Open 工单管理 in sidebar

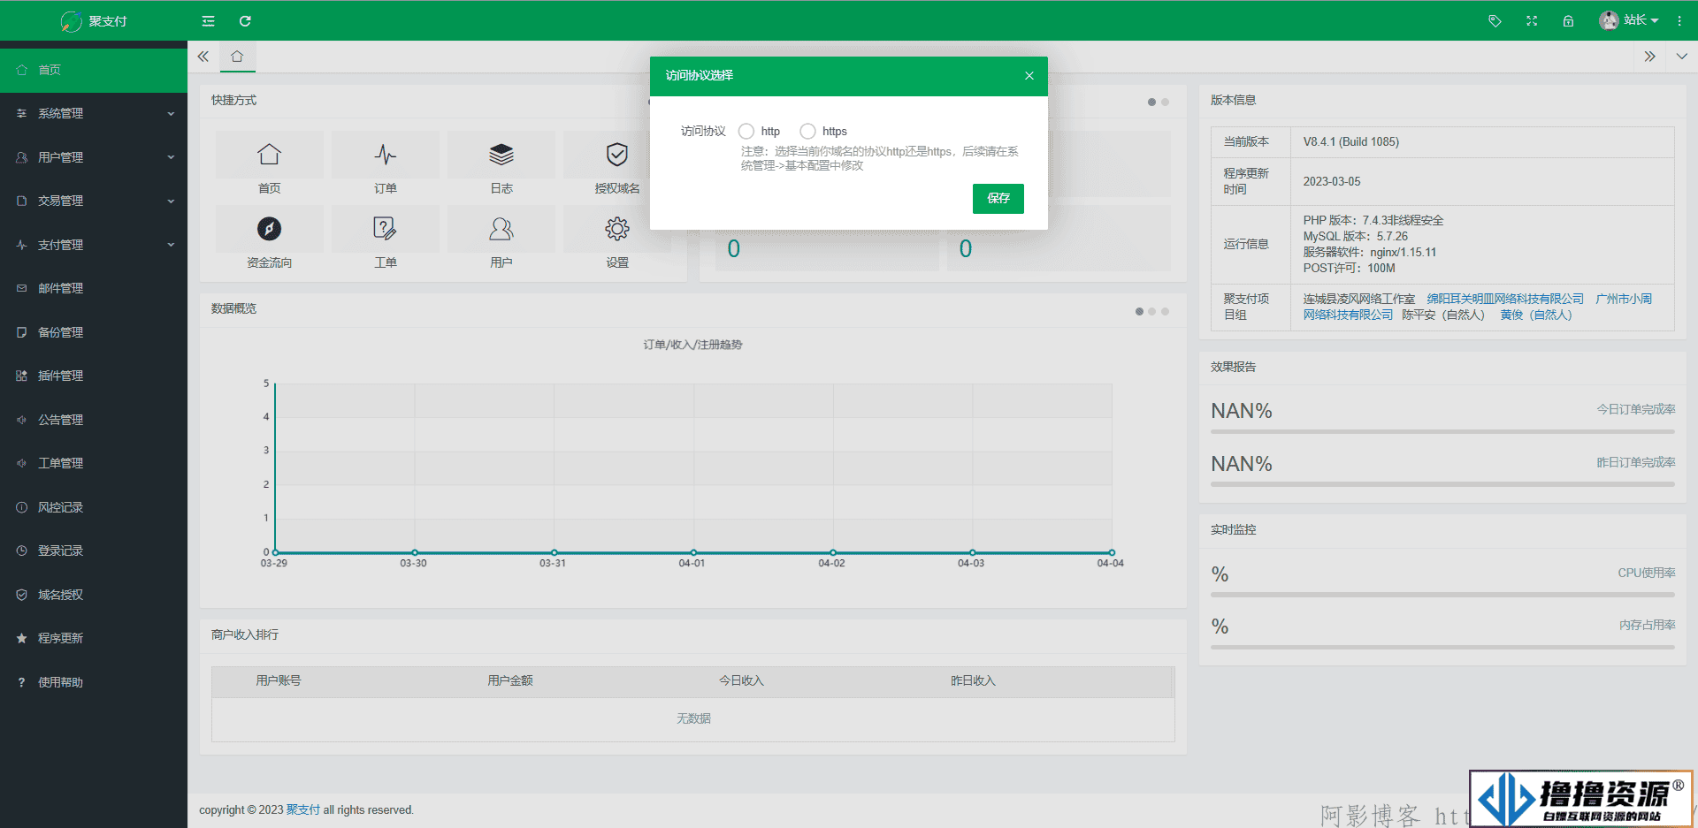coord(94,463)
